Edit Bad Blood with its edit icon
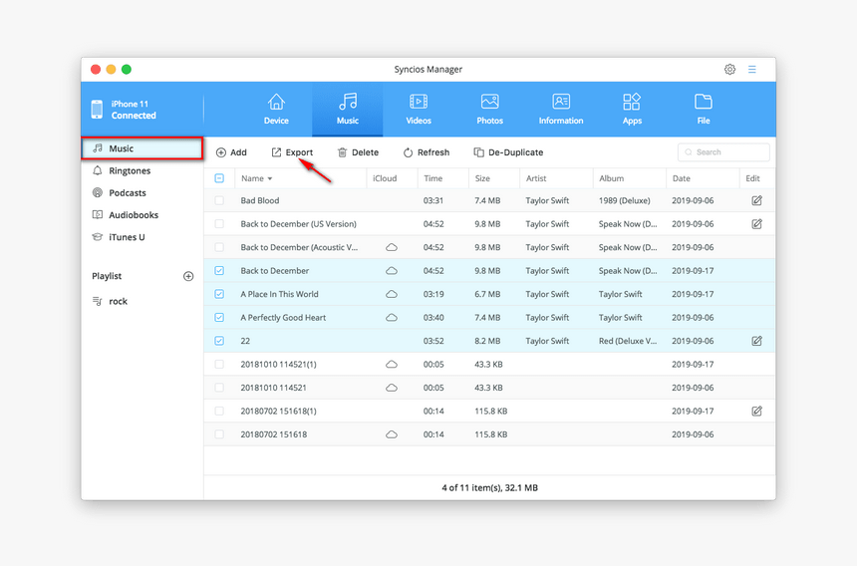 [x=756, y=200]
